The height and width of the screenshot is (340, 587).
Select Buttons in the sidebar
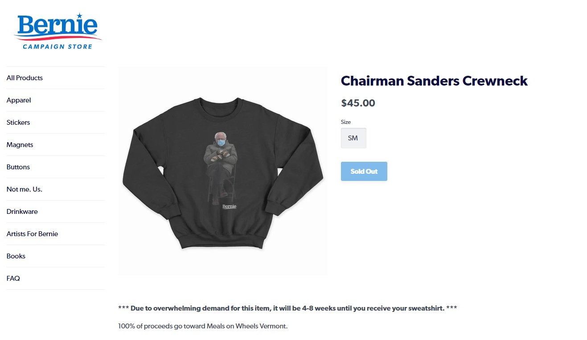pyautogui.click(x=18, y=167)
